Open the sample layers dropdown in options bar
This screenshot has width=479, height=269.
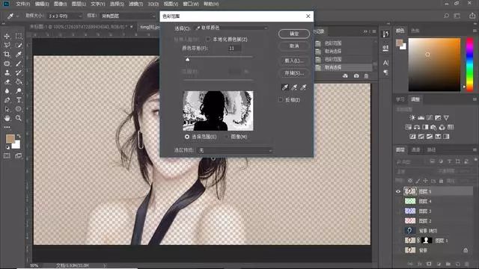(128, 16)
